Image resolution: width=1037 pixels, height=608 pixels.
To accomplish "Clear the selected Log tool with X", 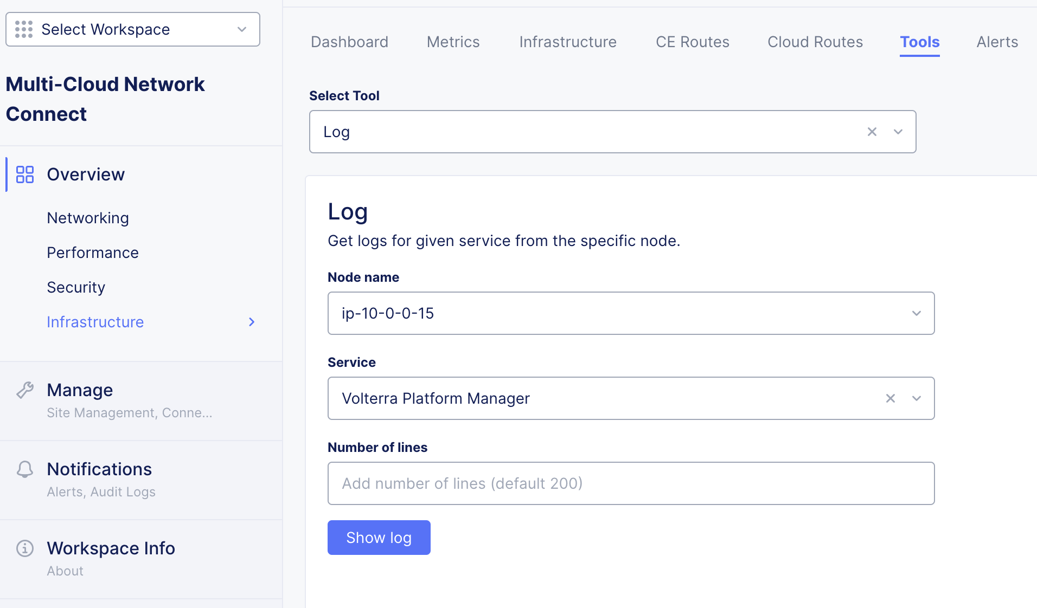I will point(872,132).
